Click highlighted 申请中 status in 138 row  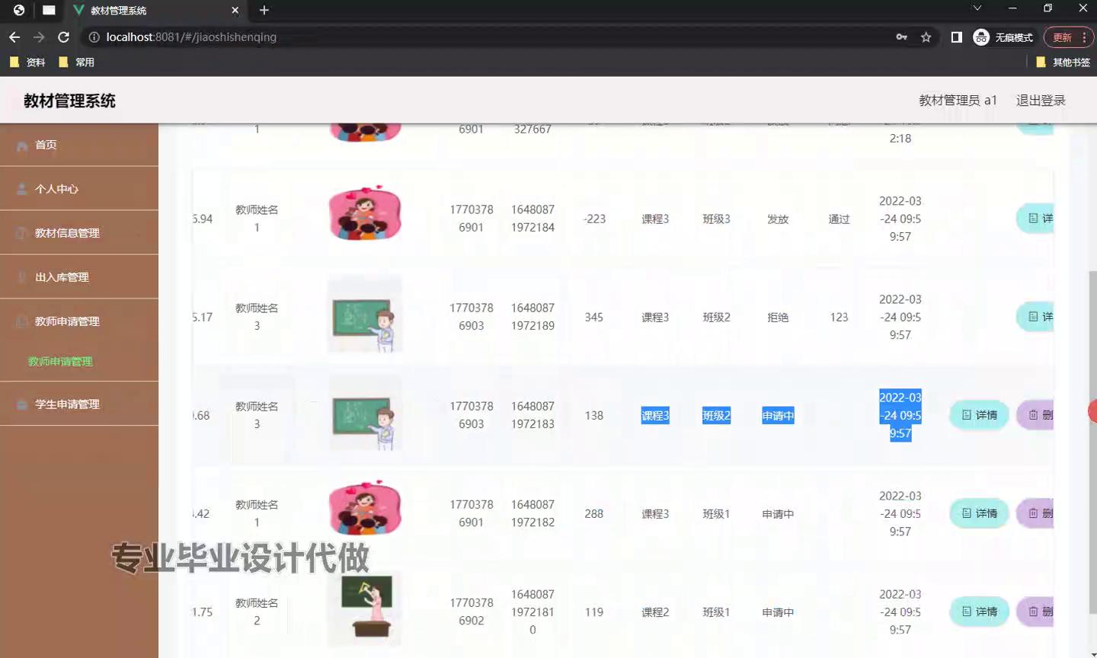pyautogui.click(x=778, y=416)
